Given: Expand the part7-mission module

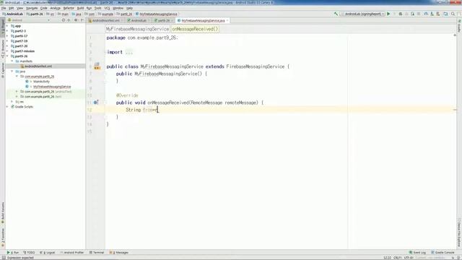Looking at the screenshot, I should click(7, 51).
